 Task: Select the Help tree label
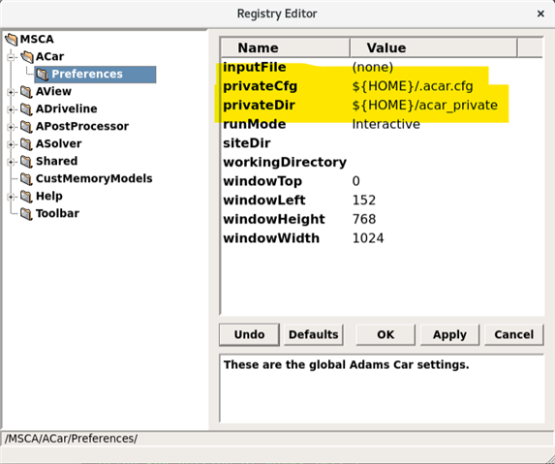pyautogui.click(x=48, y=196)
